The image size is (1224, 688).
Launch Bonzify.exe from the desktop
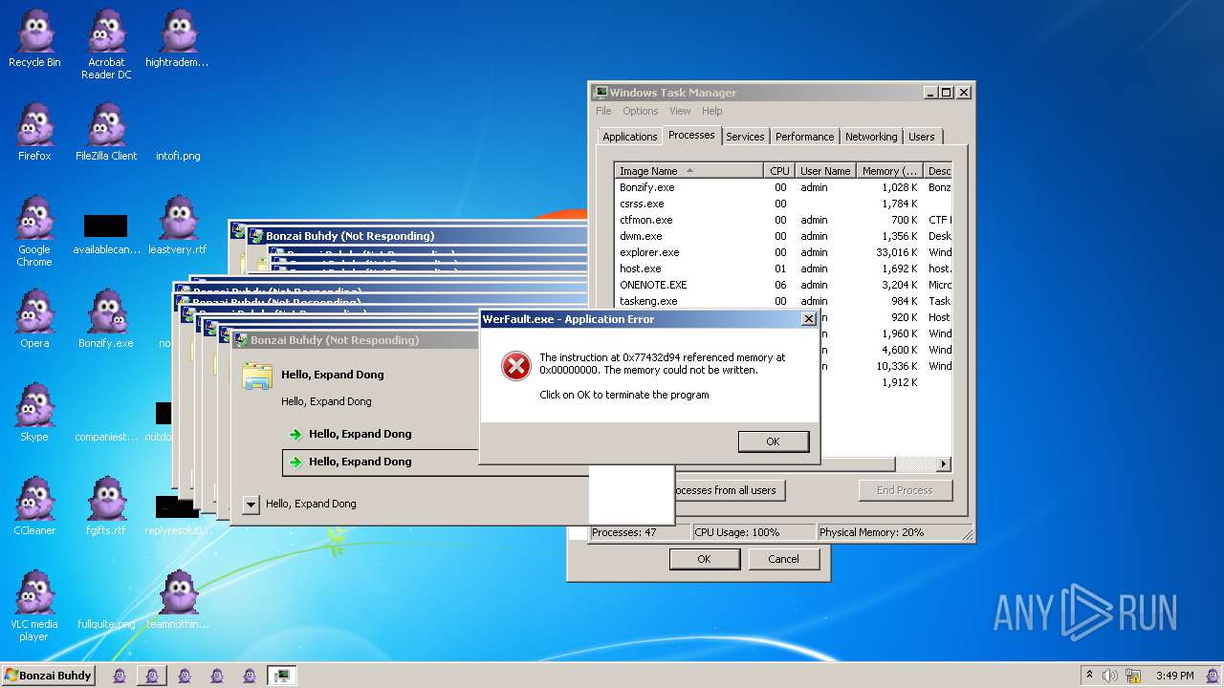tap(106, 320)
